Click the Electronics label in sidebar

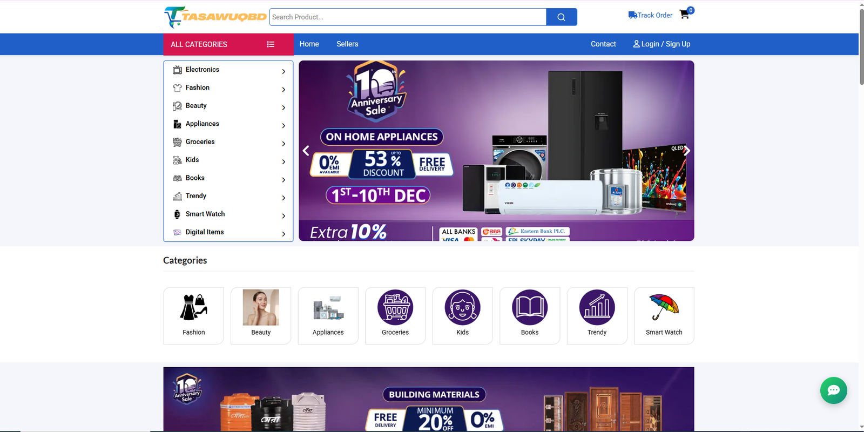pos(202,70)
